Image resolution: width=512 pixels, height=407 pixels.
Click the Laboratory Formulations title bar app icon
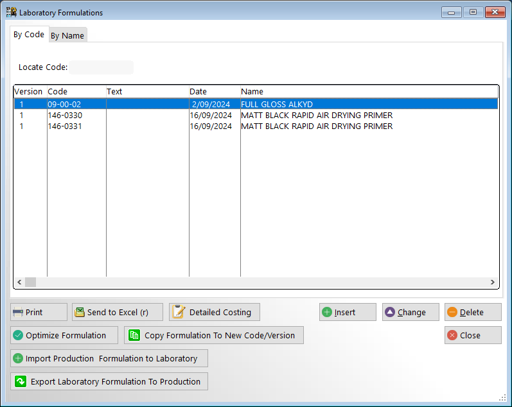click(x=12, y=12)
